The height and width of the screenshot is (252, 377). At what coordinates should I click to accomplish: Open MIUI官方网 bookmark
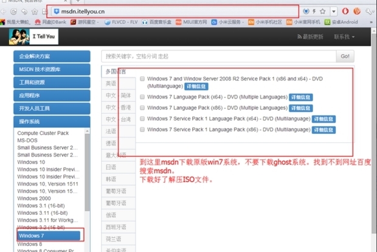(x=192, y=22)
